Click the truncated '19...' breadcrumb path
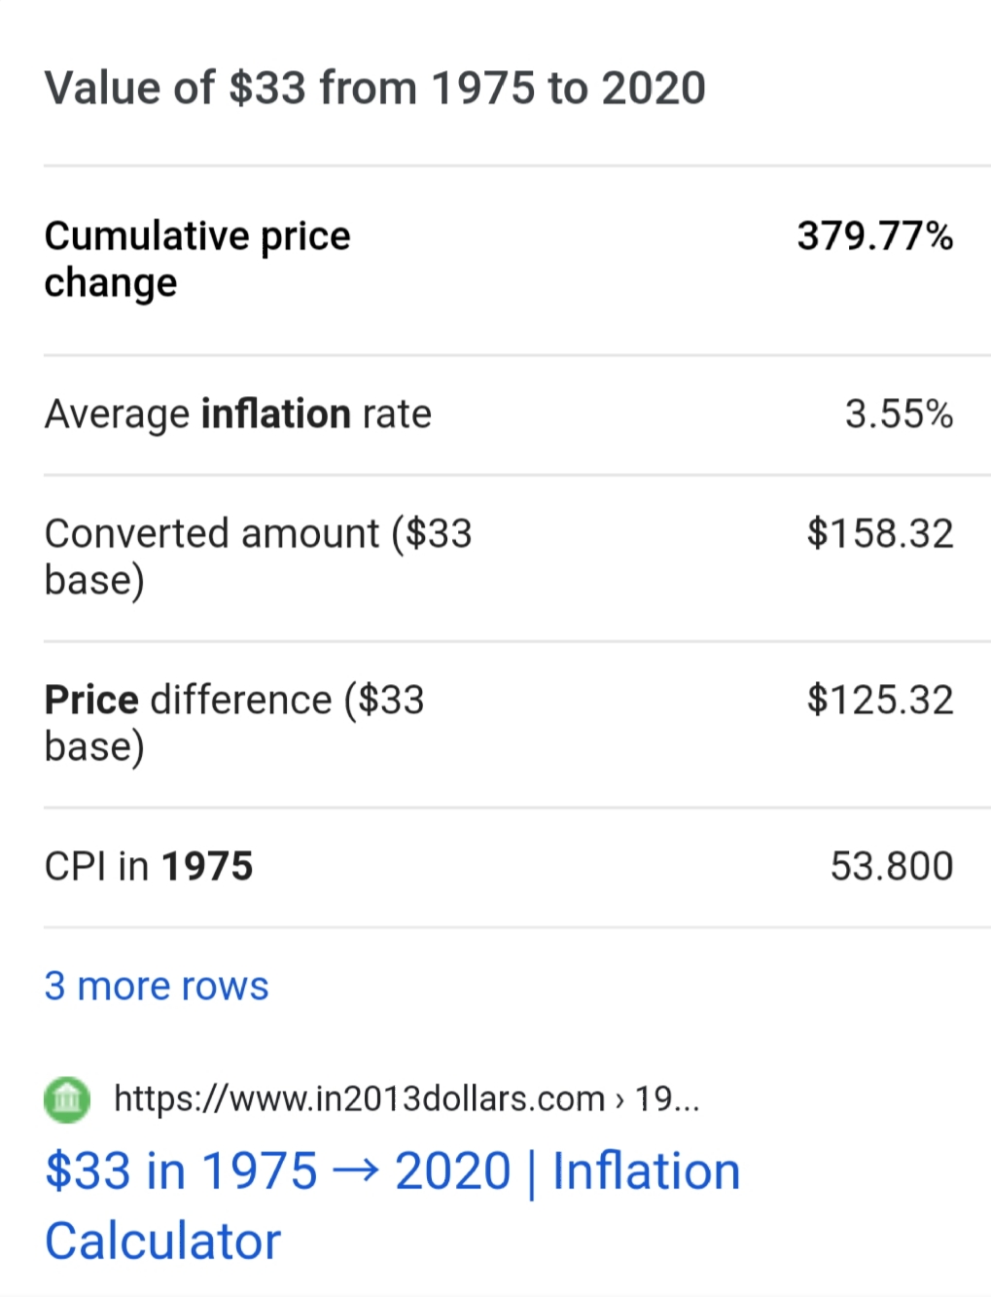The height and width of the screenshot is (1297, 991). pyautogui.click(x=667, y=1099)
